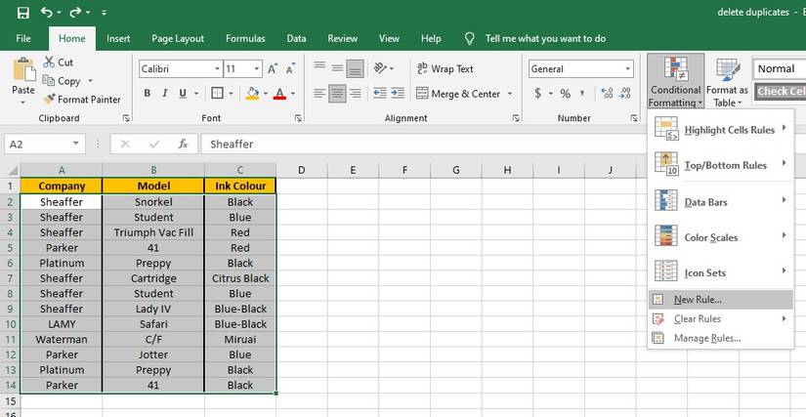Click Decrease Indent icon
Image resolution: width=806 pixels, height=417 pixels.
point(380,93)
